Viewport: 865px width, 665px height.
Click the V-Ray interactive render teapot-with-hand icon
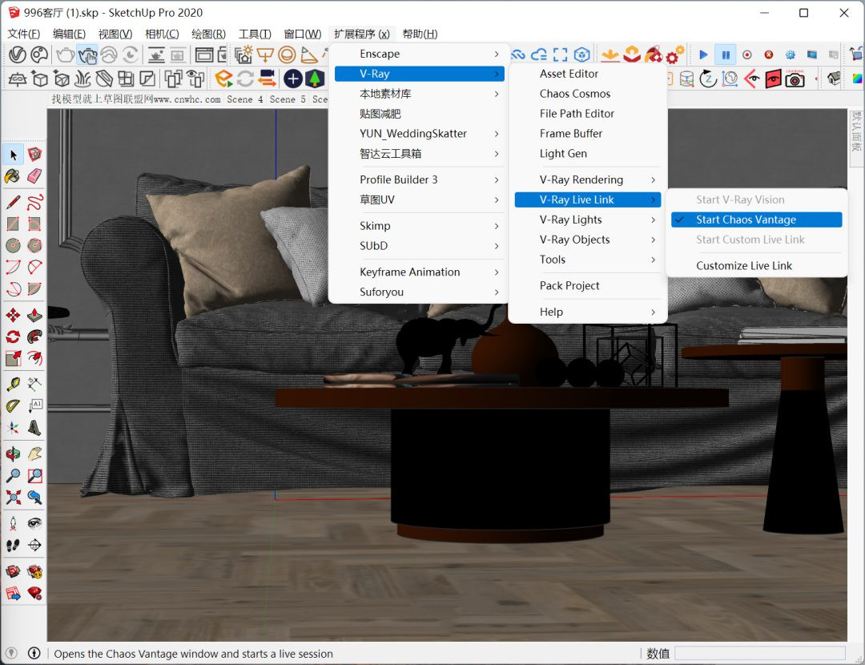pos(87,54)
